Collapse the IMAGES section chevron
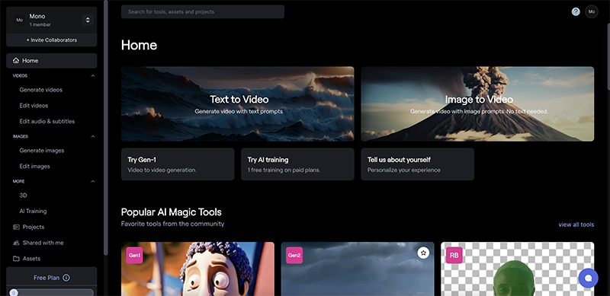The height and width of the screenshot is (296, 610). [92, 136]
